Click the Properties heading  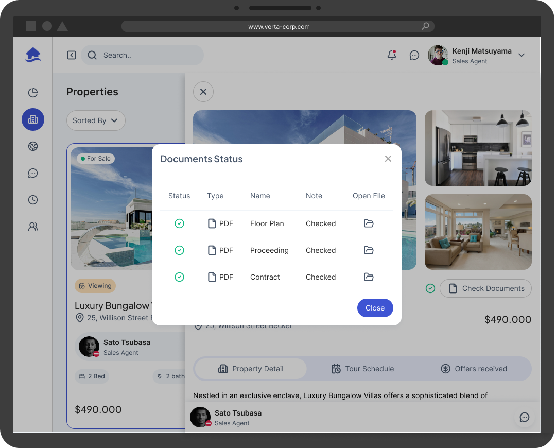pos(92,92)
